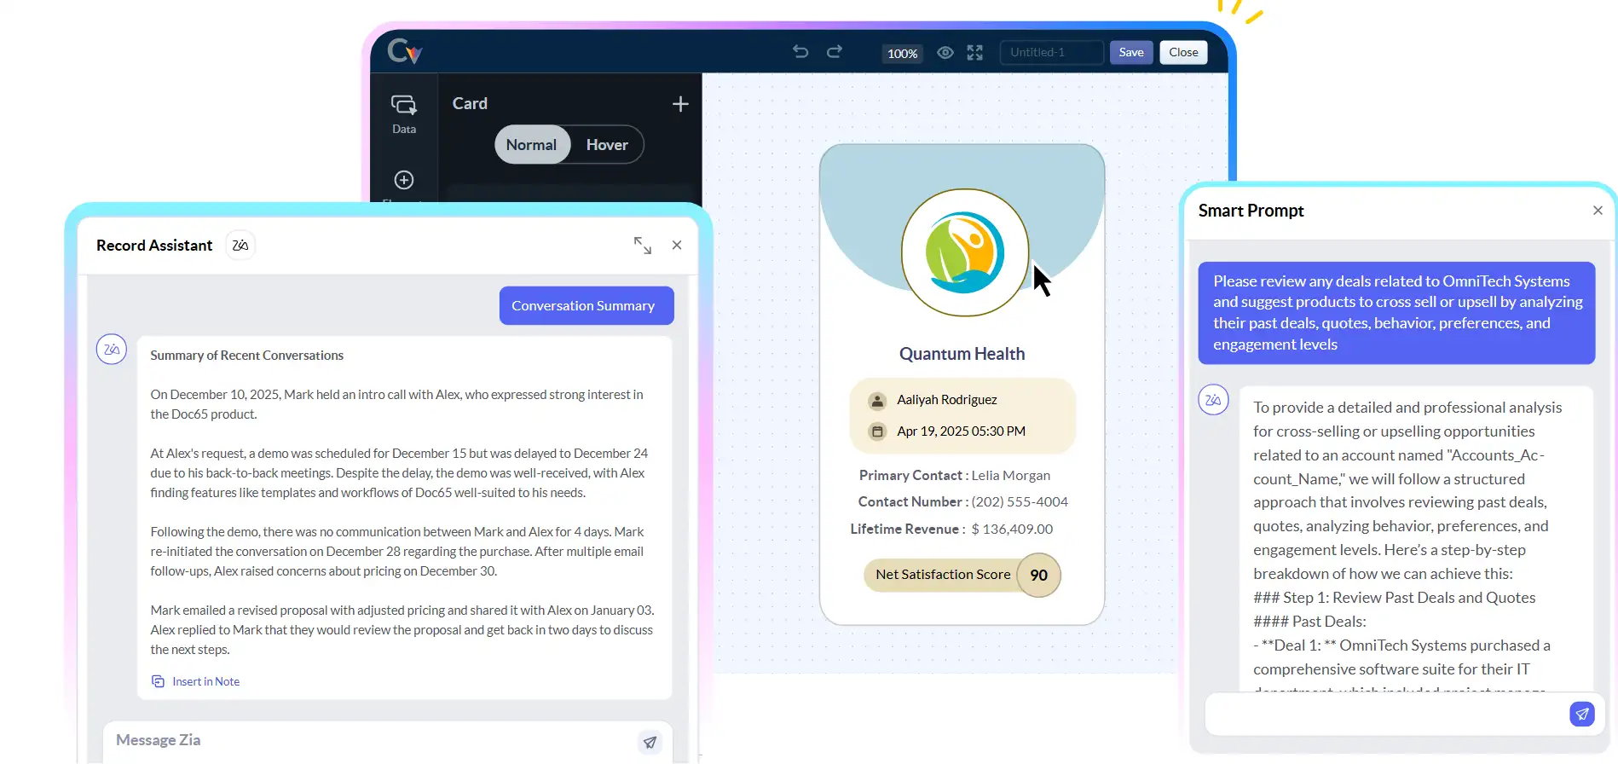Click the score badge showing 90
This screenshot has width=1618, height=764.
1038,576
